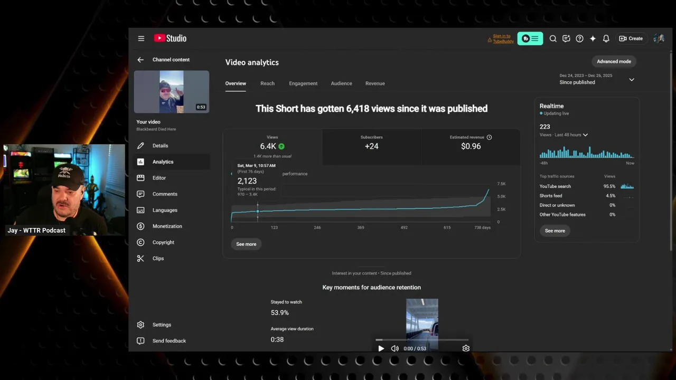Click the video thumbnail in the sidebar

pyautogui.click(x=172, y=92)
